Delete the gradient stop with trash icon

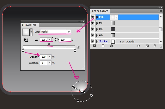[x=78, y=47]
